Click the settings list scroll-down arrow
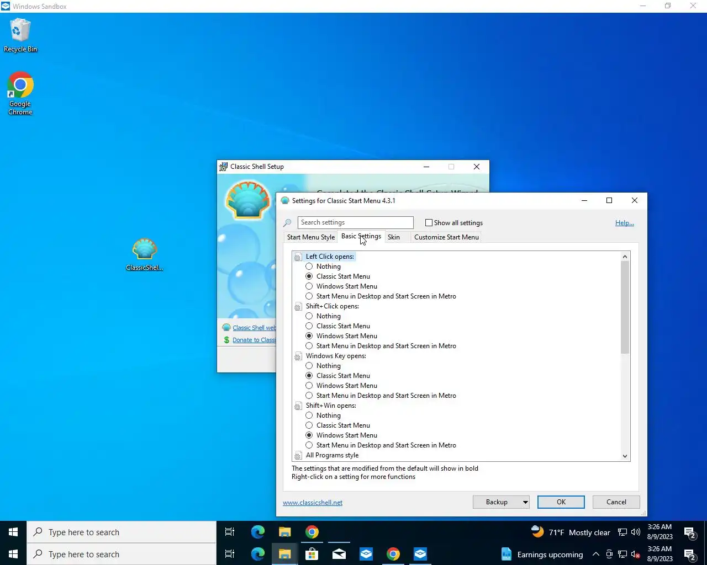The height and width of the screenshot is (565, 707). [x=625, y=456]
